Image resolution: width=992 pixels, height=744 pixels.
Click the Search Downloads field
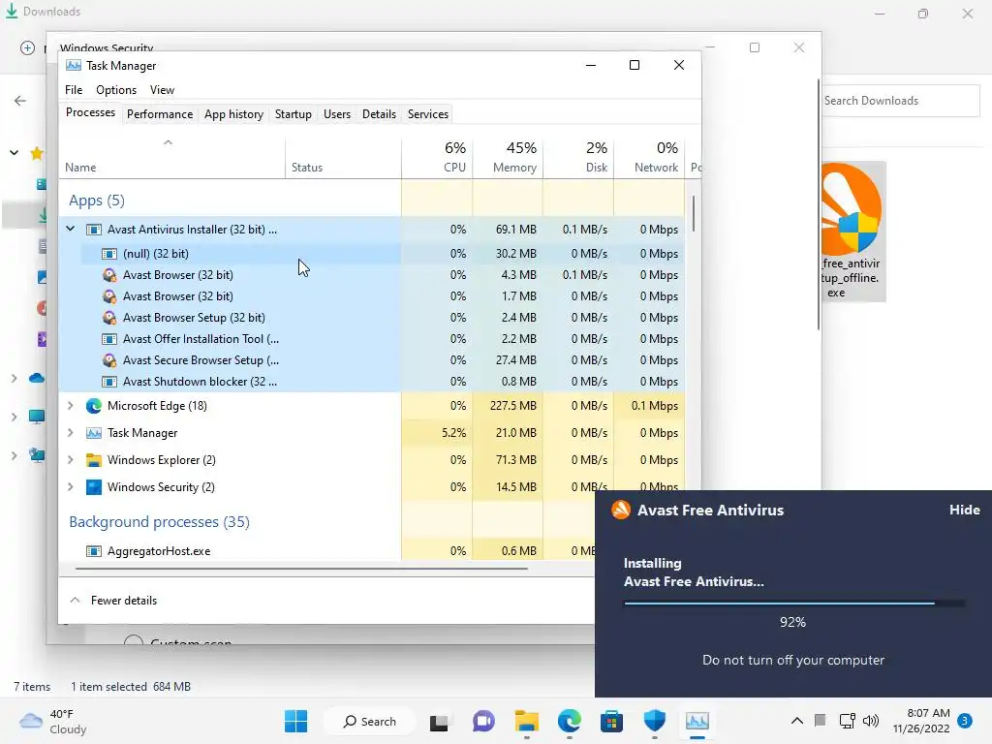point(899,101)
